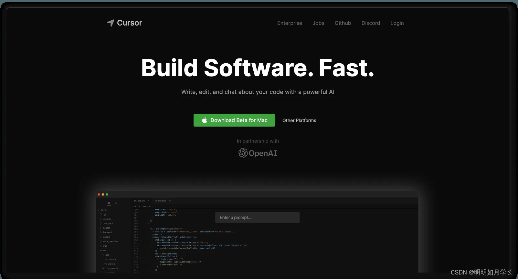Screen dimensions: 518x279
Task: Open store.ts in the file tree
Action: point(110,264)
